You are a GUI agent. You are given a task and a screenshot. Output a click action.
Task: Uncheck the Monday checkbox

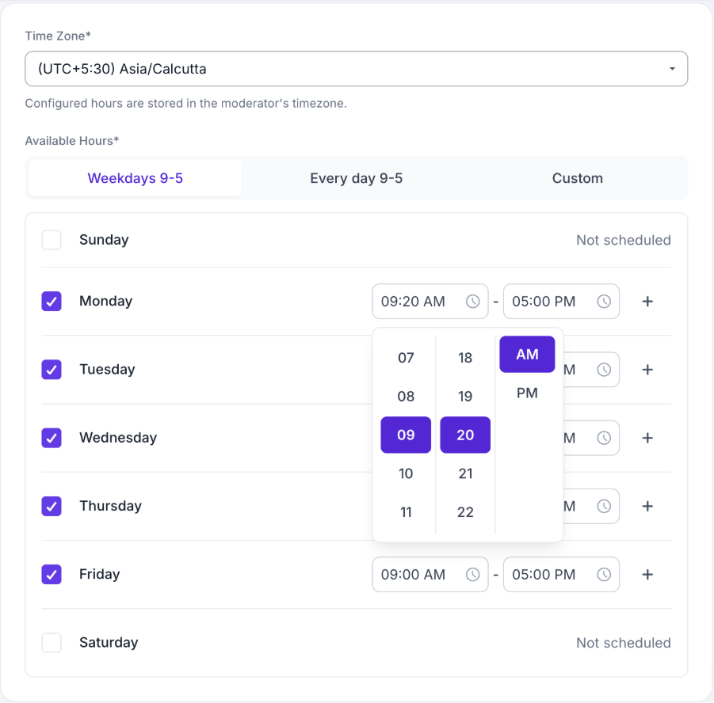click(x=52, y=301)
